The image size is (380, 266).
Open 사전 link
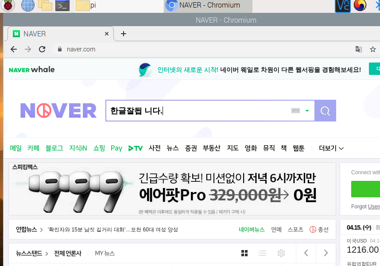tap(155, 148)
